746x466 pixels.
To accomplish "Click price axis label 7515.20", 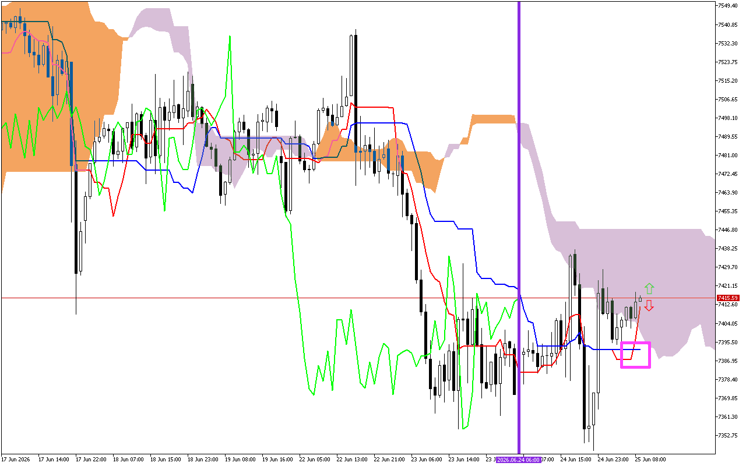I will click(x=729, y=80).
